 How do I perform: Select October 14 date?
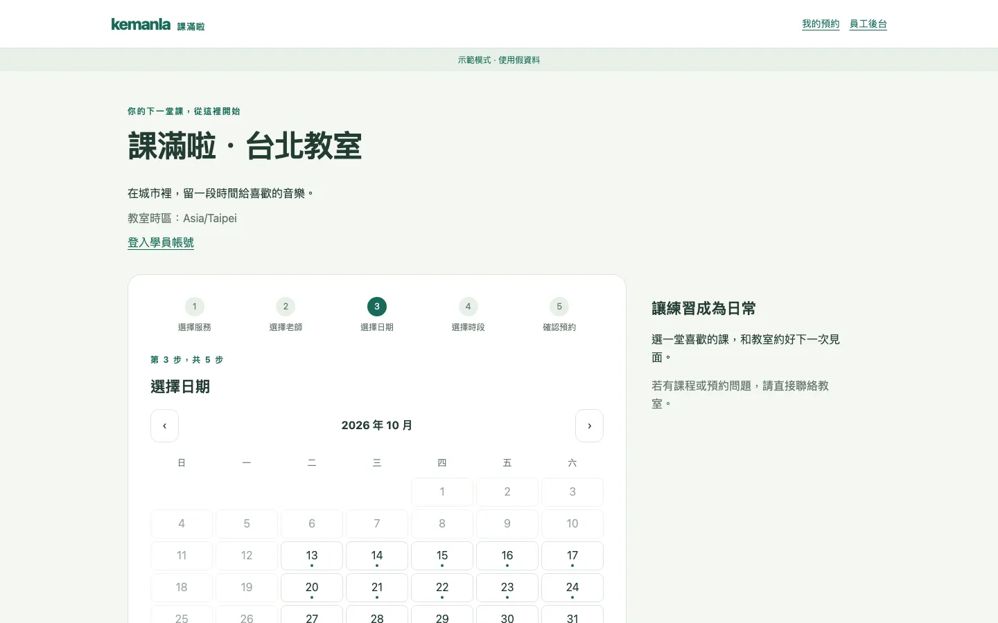coord(377,556)
